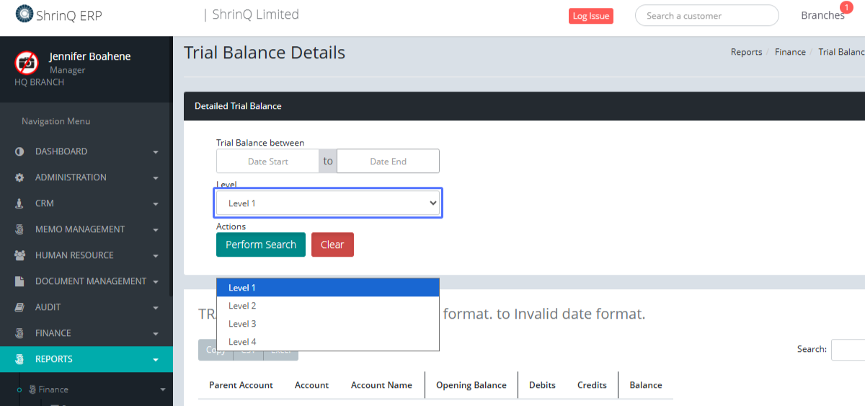Click the ShrinQ ERP logo icon
The height and width of the screenshot is (406, 865).
point(25,14)
